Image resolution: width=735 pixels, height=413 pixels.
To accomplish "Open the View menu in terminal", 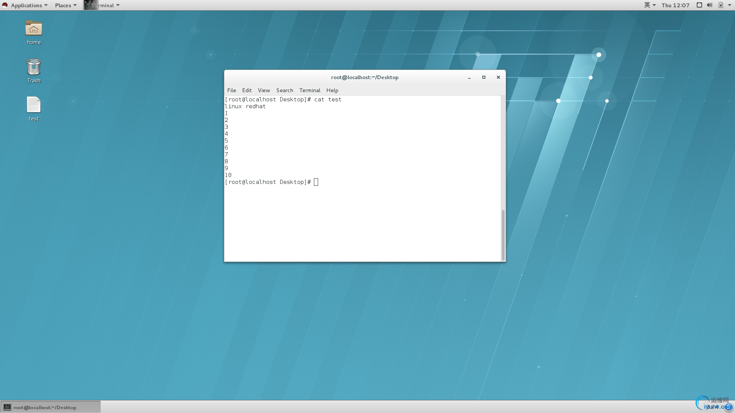I will pos(264,90).
